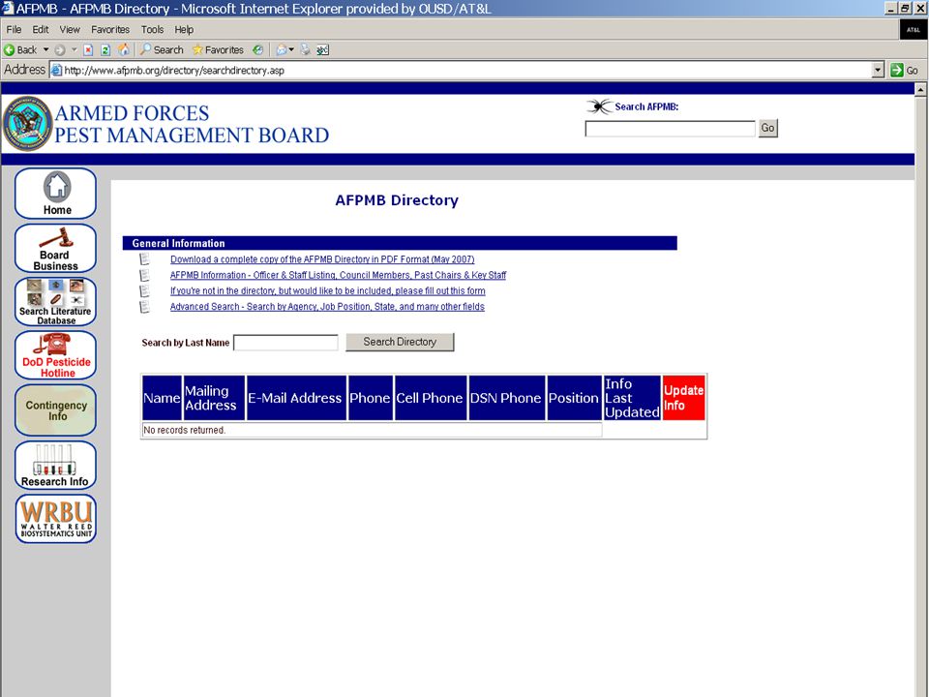Open the DoD Pesticide Hotline button
Image resolution: width=929 pixels, height=697 pixels.
(56, 355)
